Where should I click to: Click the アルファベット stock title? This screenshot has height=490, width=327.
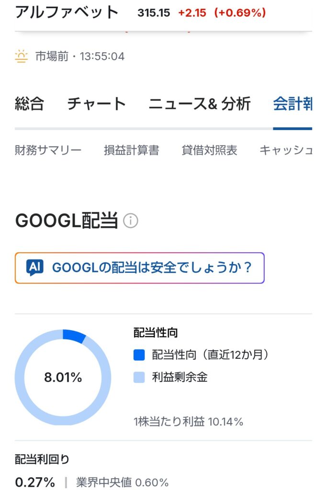point(67,12)
